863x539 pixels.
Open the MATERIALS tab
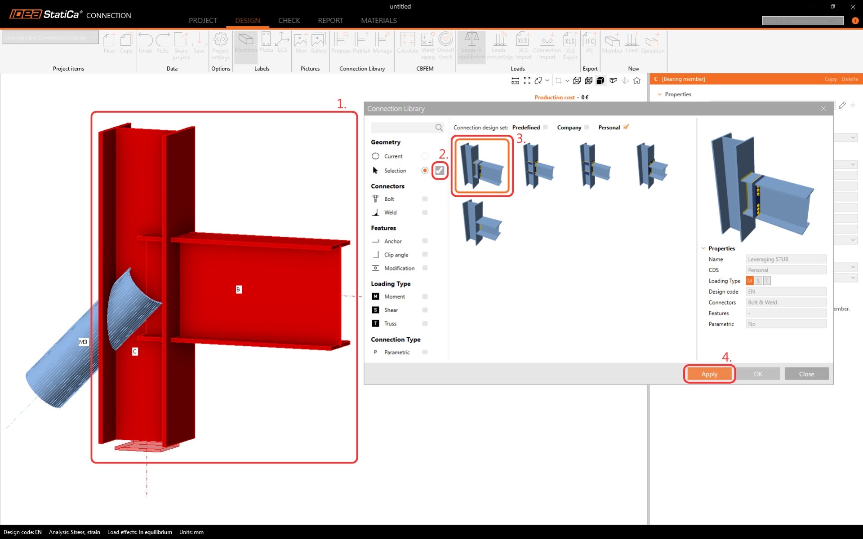click(378, 21)
